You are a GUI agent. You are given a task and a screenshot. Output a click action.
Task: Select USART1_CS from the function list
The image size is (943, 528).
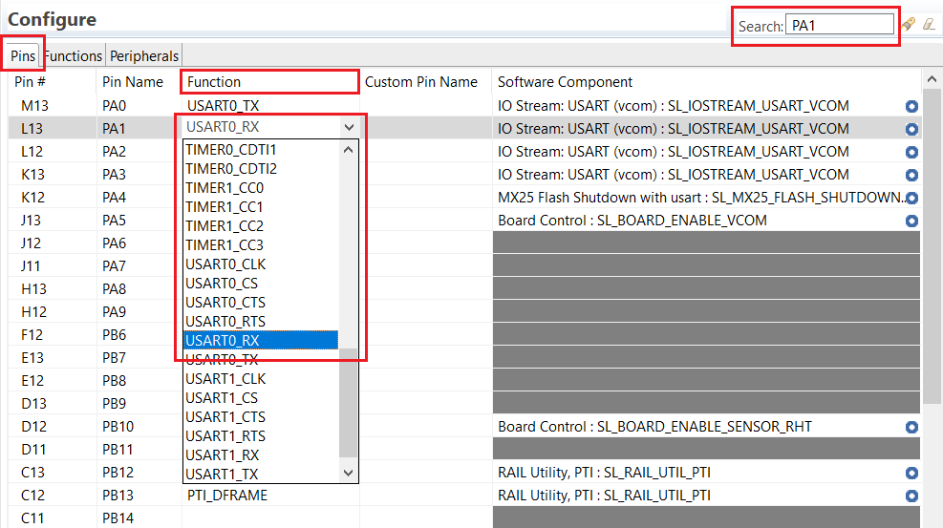222,398
